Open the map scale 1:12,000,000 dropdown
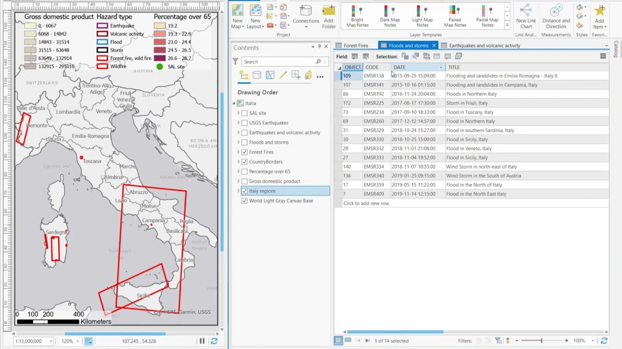 [51, 341]
